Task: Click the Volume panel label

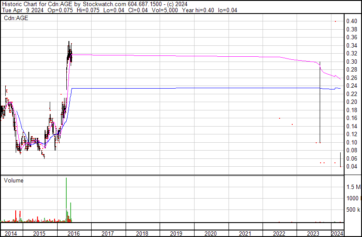Action: pyautogui.click(x=14, y=180)
